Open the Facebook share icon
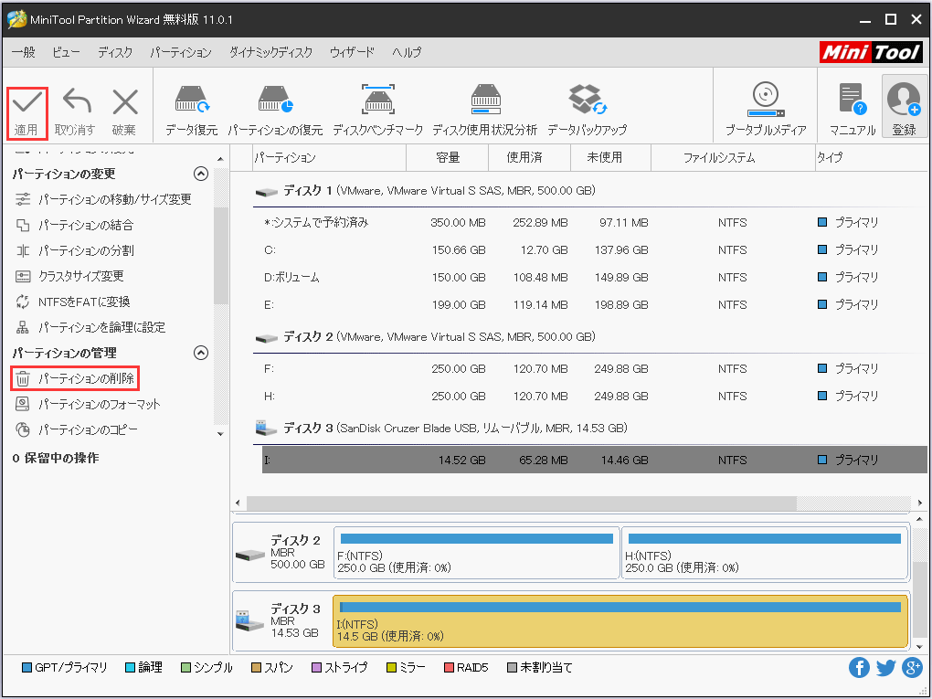 (859, 668)
